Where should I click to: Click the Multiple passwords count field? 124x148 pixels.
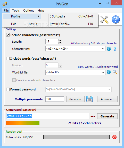pyautogui.click(x=55, y=99)
